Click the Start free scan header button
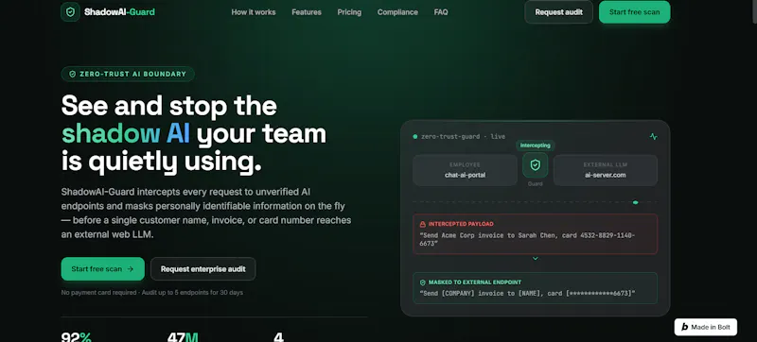Image resolution: width=757 pixels, height=342 pixels. [634, 12]
